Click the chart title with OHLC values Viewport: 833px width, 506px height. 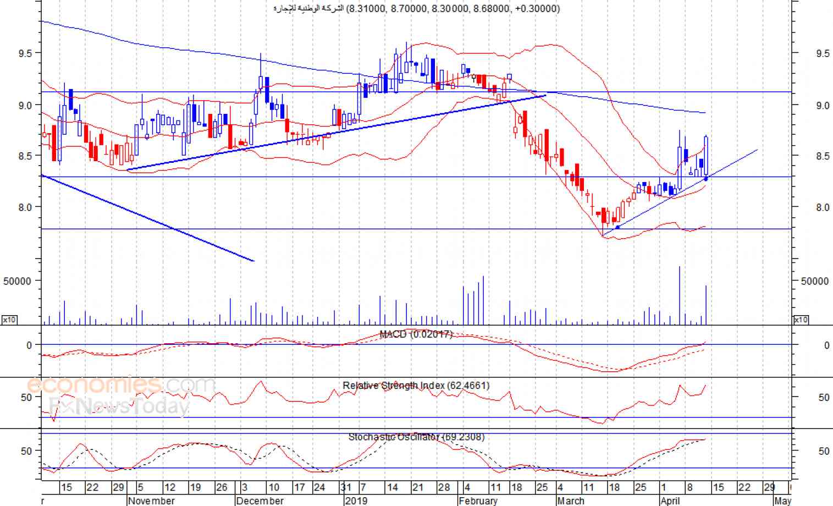click(417, 8)
